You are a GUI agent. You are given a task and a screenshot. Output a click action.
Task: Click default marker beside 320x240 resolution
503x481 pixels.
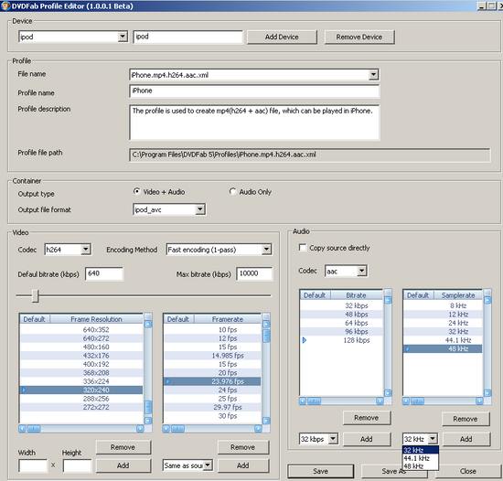[x=24, y=390]
